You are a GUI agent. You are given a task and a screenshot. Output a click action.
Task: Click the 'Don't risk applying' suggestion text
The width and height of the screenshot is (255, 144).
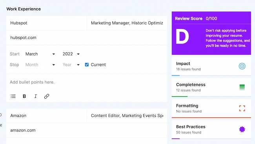(228, 38)
